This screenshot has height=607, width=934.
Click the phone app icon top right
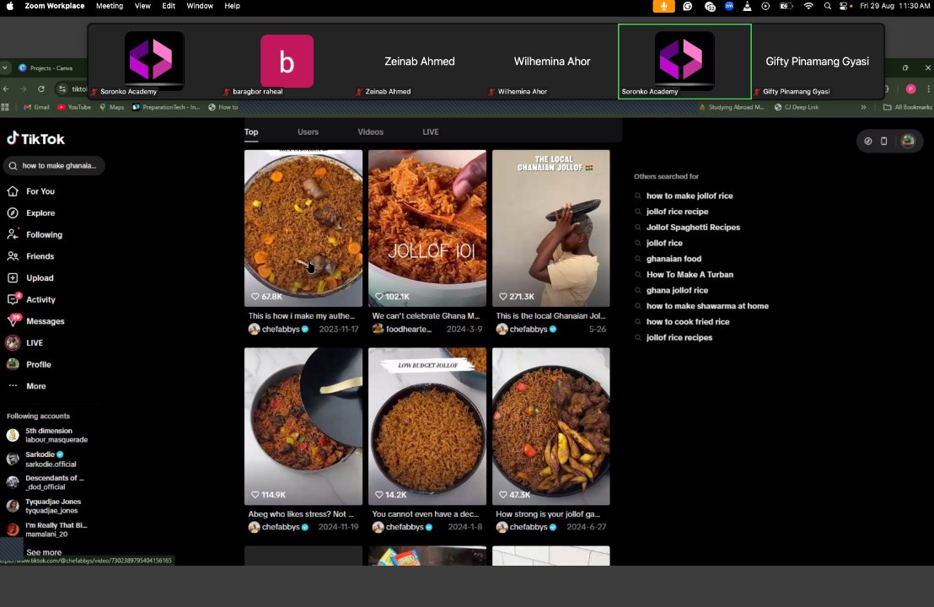click(x=884, y=141)
